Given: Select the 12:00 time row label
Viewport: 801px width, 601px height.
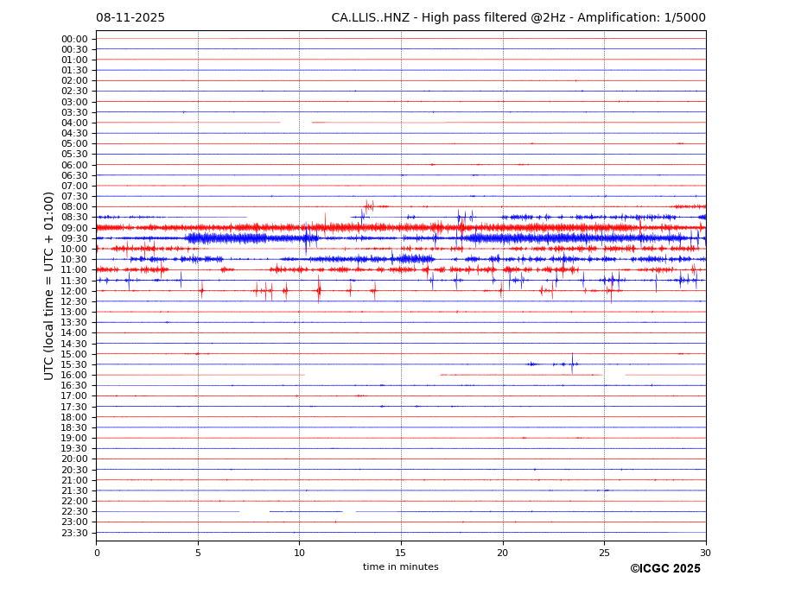Looking at the screenshot, I should (x=74, y=291).
